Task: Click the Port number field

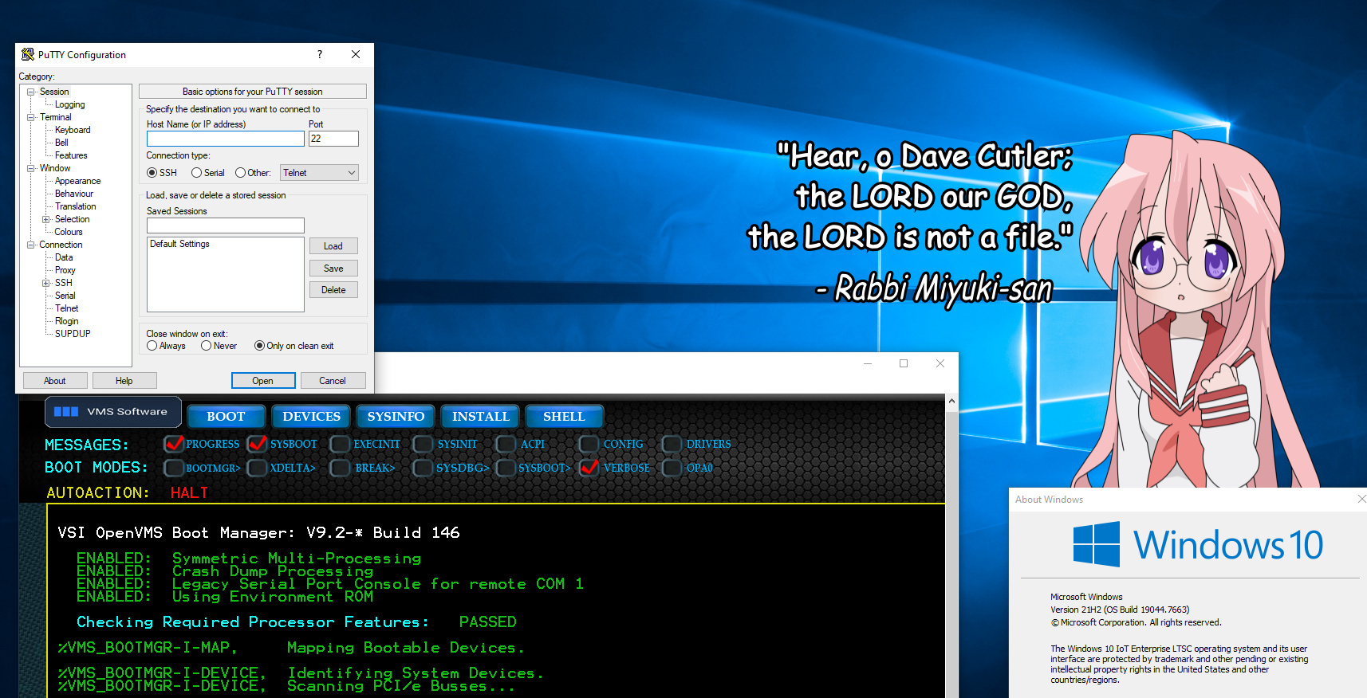Action: [333, 139]
